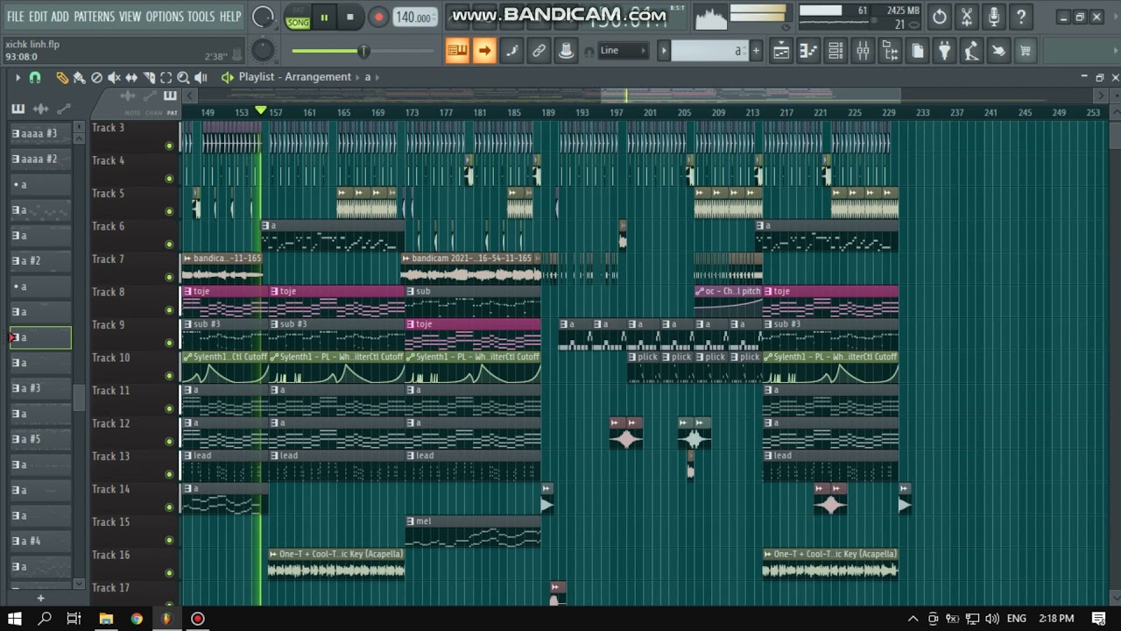Mute Track 13 with its green dot
The image size is (1121, 631).
169,474
